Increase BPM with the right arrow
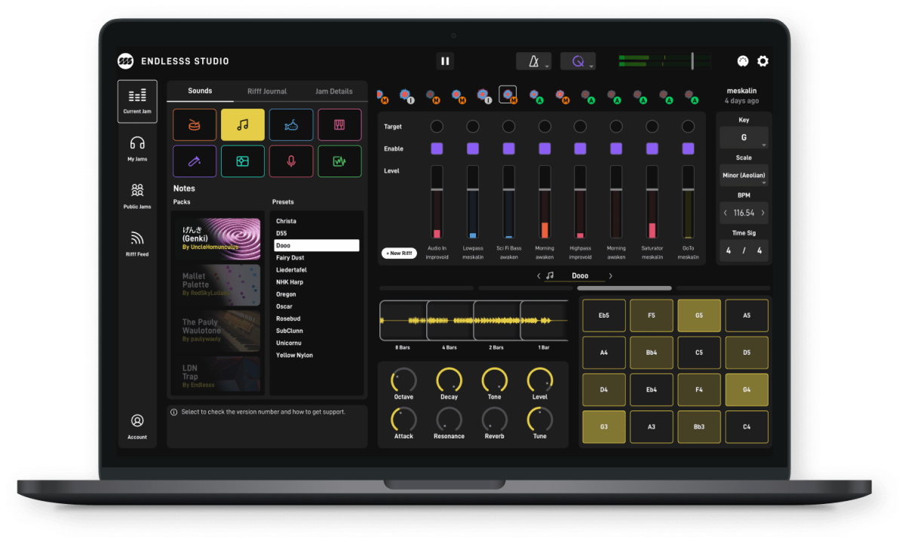Screen dimensions: 905x541 click(762, 213)
